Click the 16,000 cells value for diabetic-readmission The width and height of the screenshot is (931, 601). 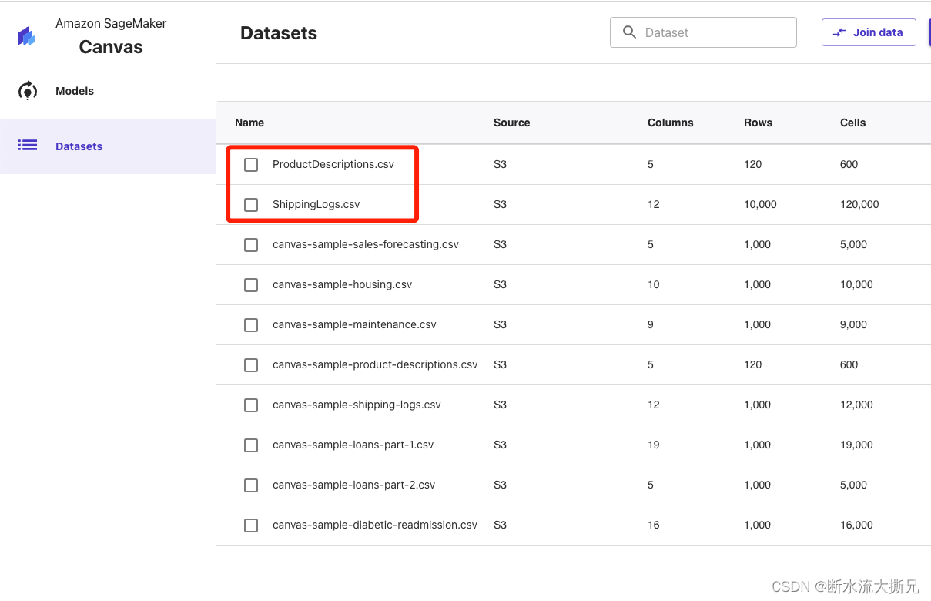[856, 525]
